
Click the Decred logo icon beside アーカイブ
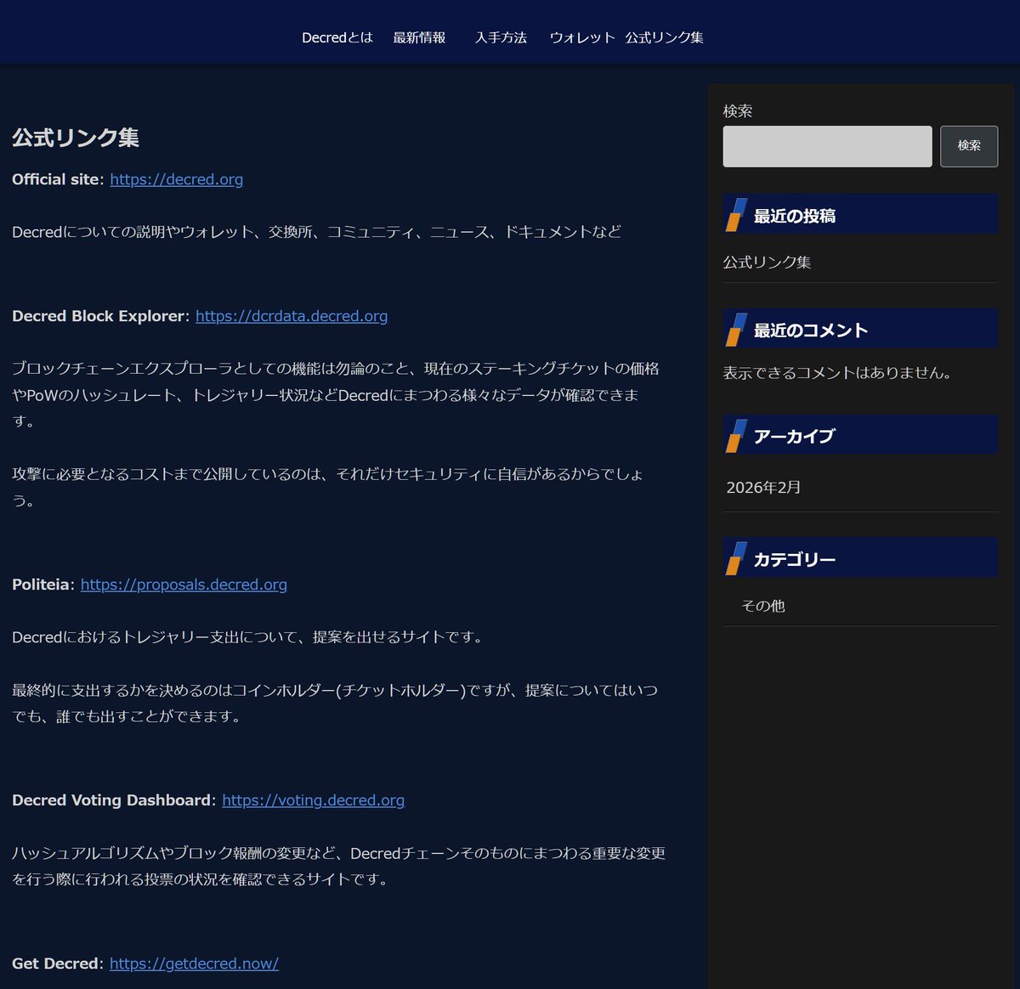pyautogui.click(x=738, y=434)
